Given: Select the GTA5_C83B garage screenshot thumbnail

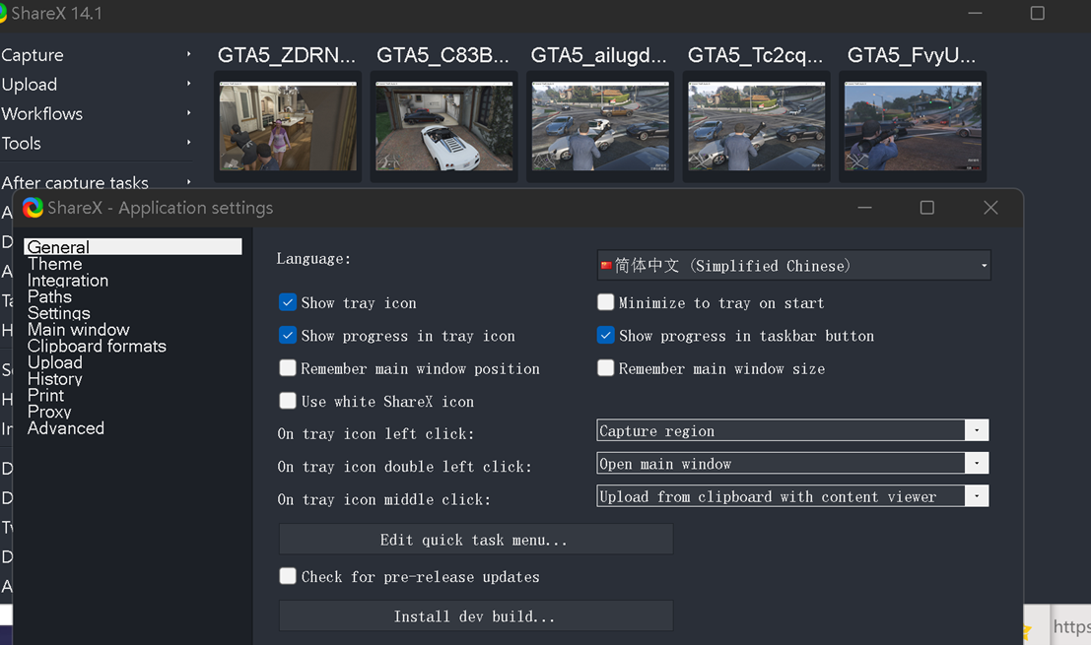Looking at the screenshot, I should pyautogui.click(x=443, y=126).
